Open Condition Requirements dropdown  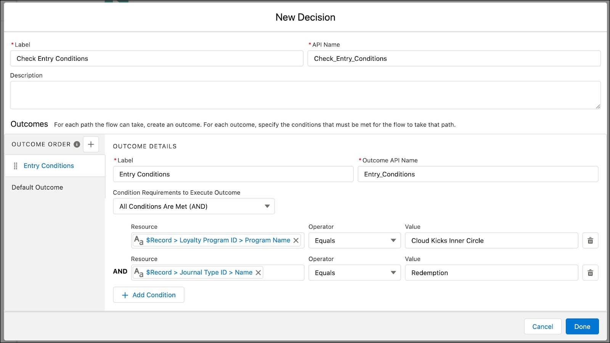click(x=194, y=206)
